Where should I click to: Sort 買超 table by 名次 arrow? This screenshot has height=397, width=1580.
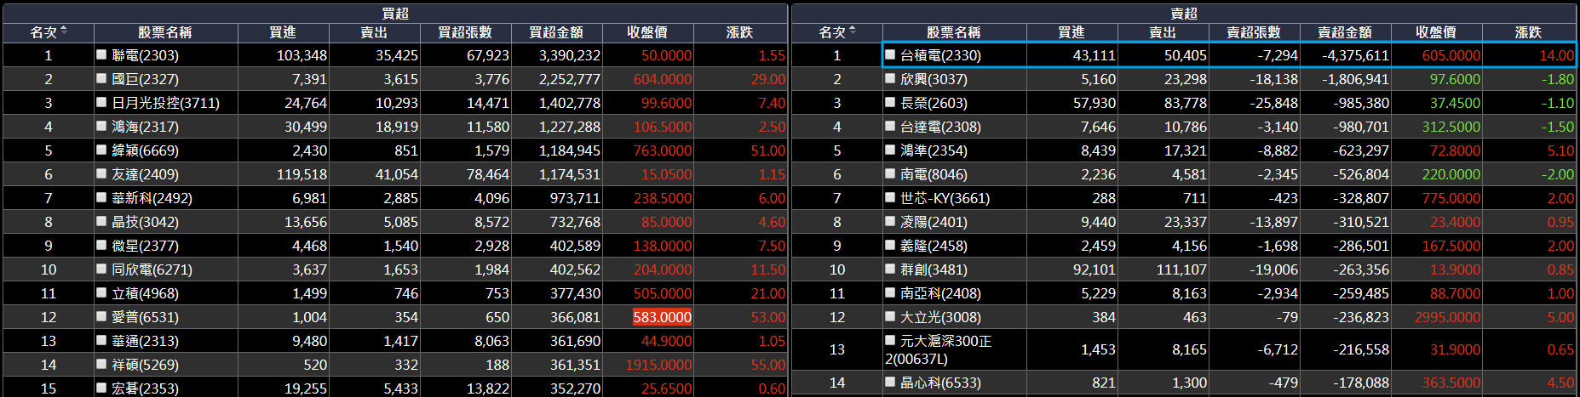tap(64, 31)
